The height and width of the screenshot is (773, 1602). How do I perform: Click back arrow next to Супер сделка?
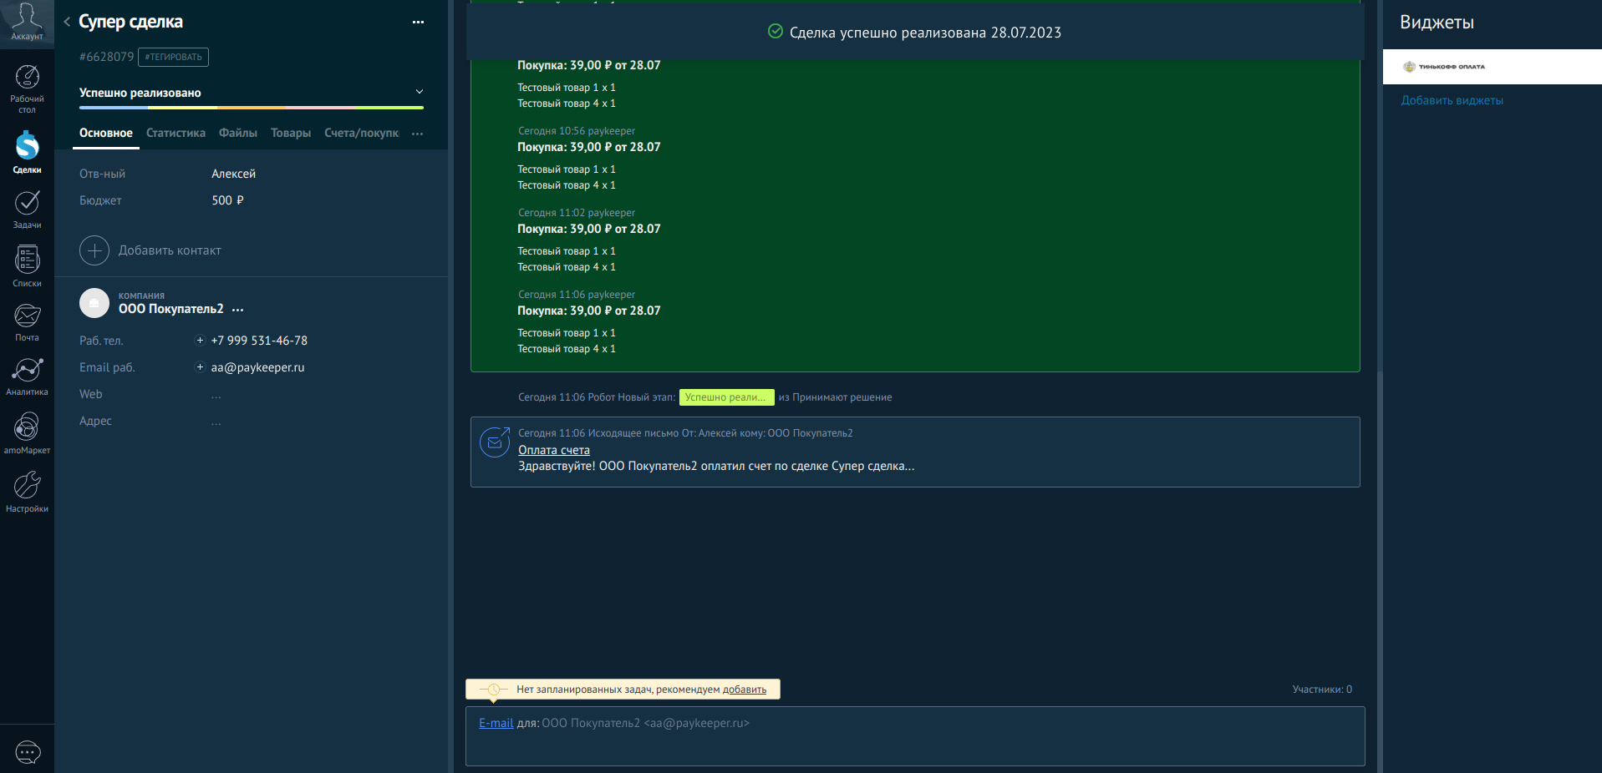67,22
